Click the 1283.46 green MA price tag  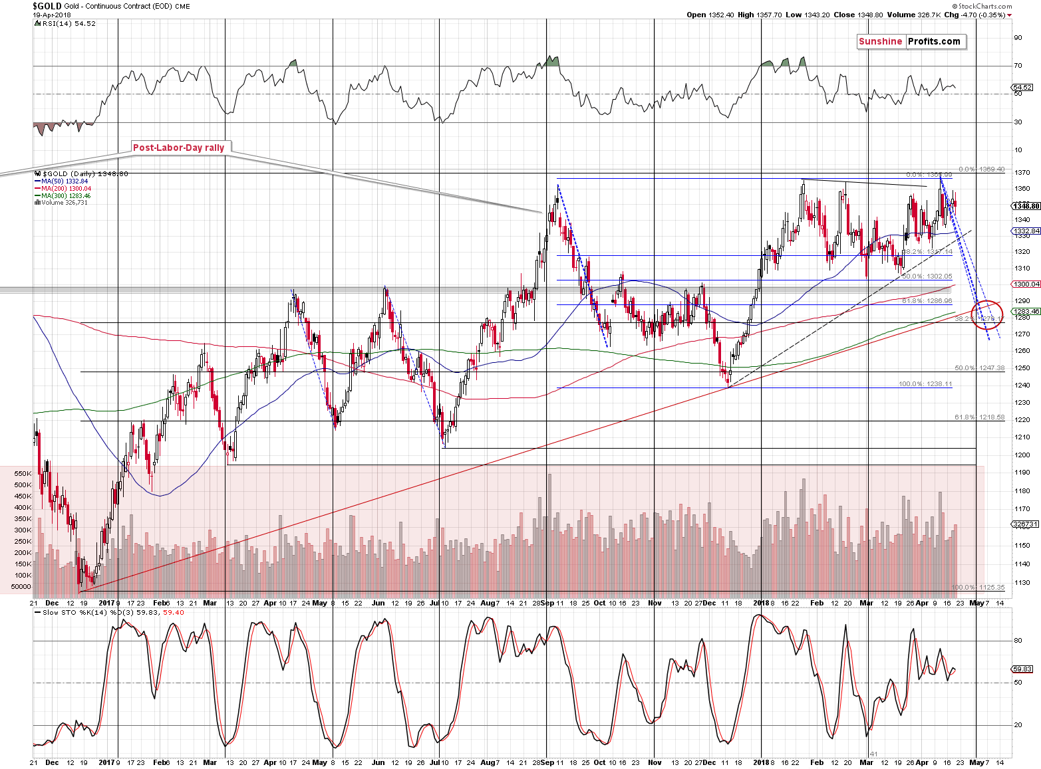pyautogui.click(x=1026, y=310)
